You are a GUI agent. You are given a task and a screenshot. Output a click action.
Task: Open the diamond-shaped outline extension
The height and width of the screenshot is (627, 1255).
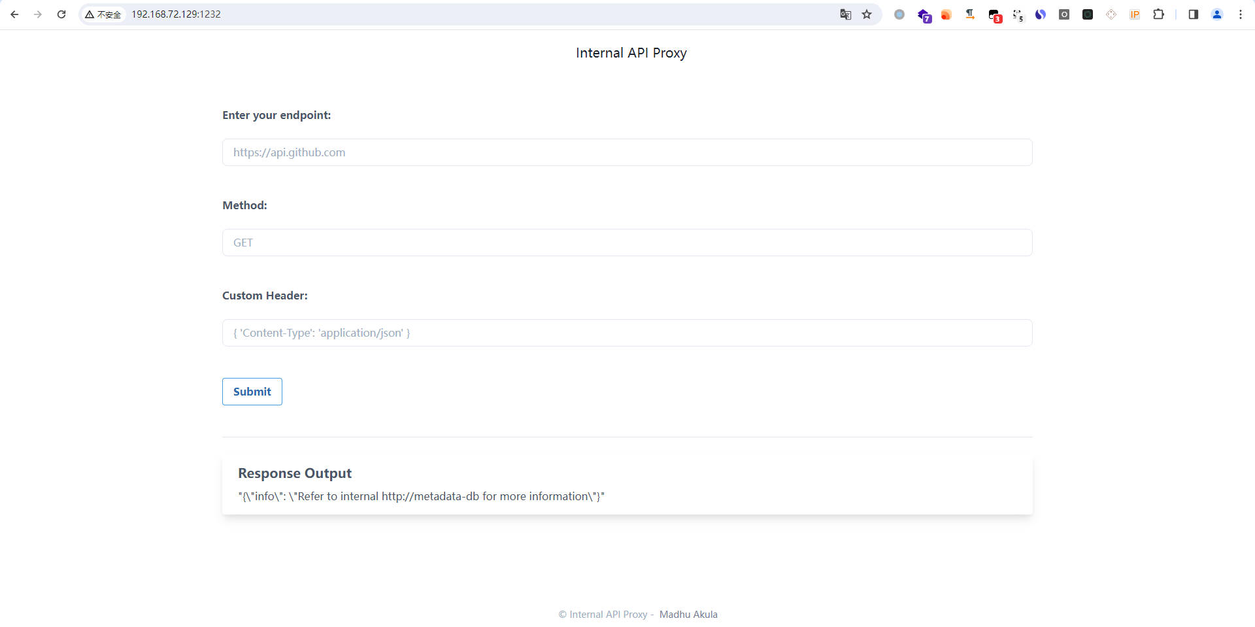tap(1111, 14)
